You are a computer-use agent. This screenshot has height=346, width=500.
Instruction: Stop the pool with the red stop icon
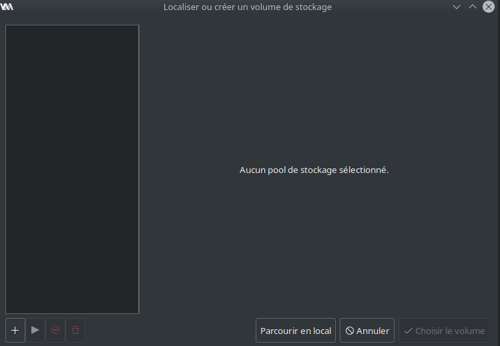click(55, 331)
